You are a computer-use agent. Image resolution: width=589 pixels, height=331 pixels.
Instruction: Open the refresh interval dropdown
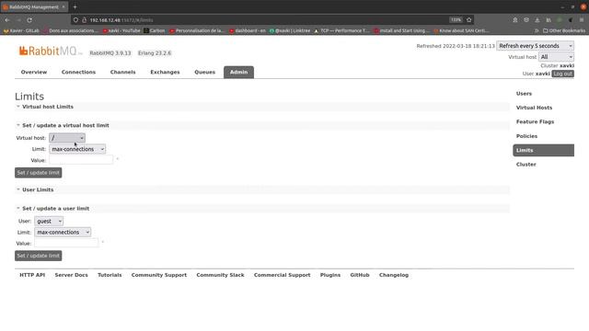536,46
